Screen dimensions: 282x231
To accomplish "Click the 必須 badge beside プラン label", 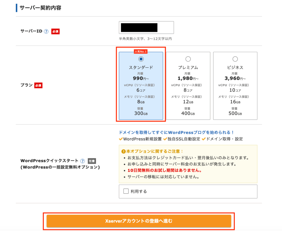I will (38, 85).
